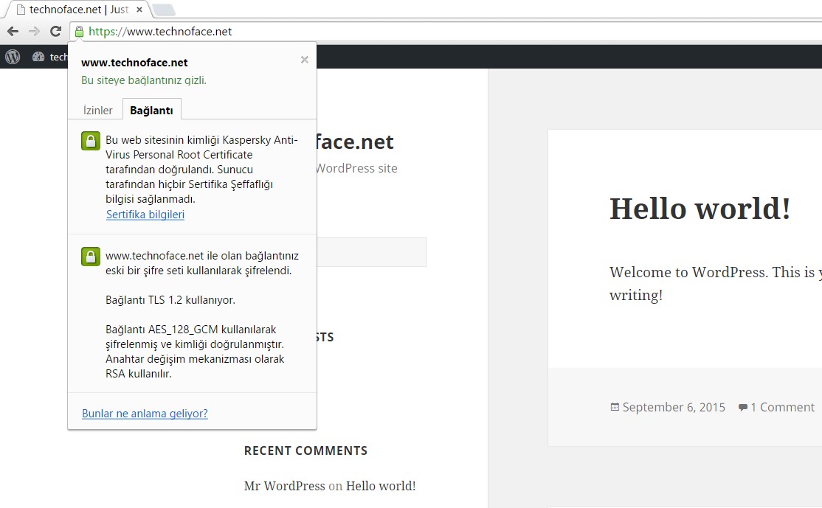Click the RECENT COMMENTS widget heading
The image size is (822, 508).
[305, 450]
